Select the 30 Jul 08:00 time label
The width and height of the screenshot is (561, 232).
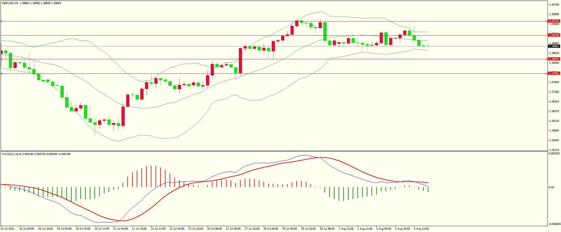click(327, 229)
